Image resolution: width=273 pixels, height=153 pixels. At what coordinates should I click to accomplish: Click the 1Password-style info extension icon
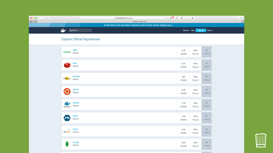[182, 18]
